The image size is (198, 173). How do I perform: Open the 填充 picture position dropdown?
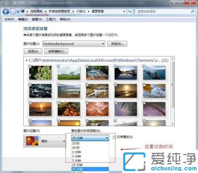45,141
